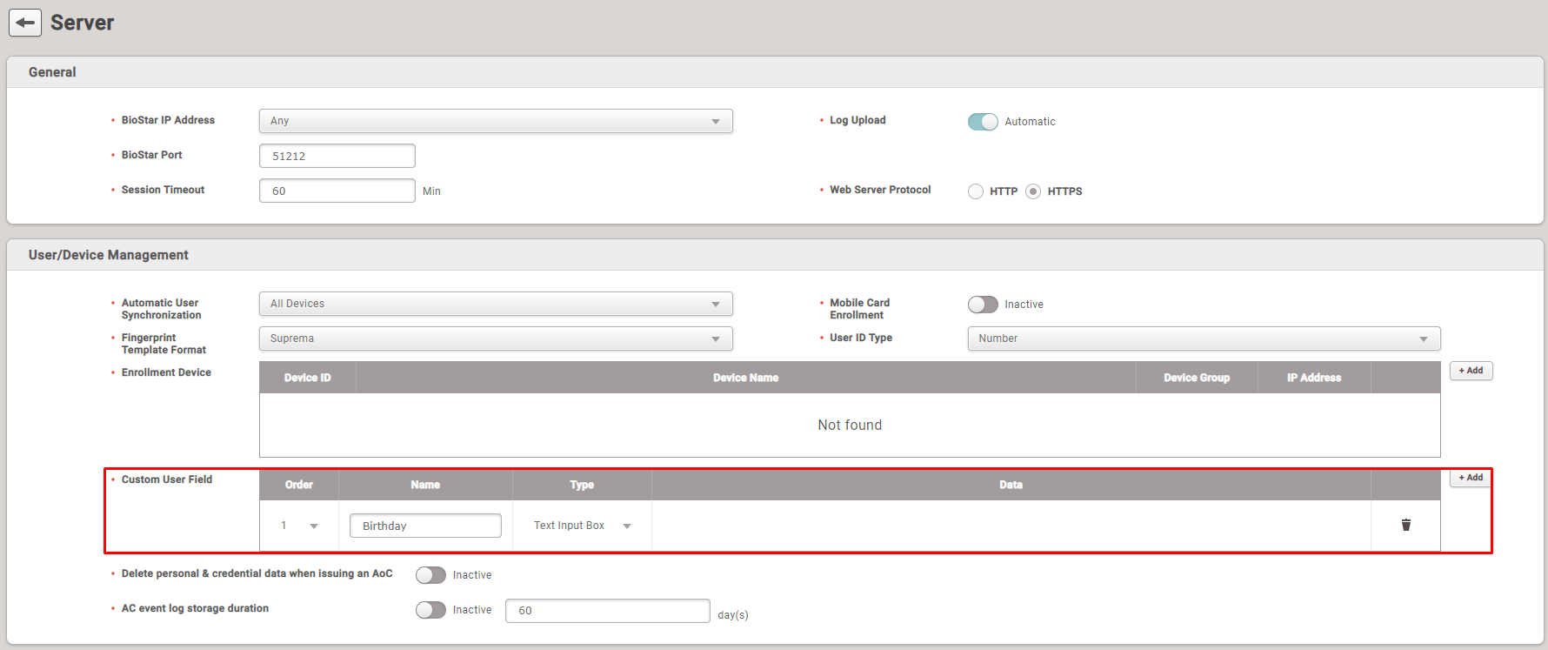Change the custom field Order dropdown
The height and width of the screenshot is (650, 1548).
pyautogui.click(x=299, y=526)
